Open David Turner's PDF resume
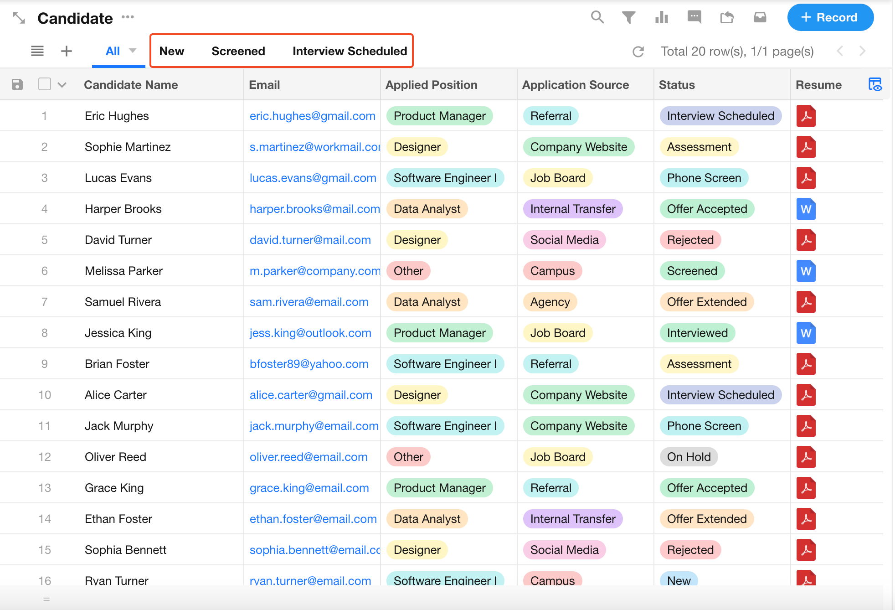The height and width of the screenshot is (610, 895). [x=806, y=240]
